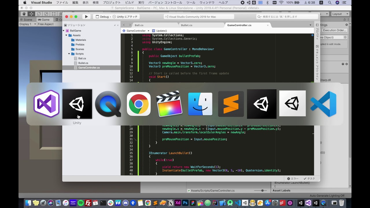Select Visual Studio in the app switcher
This screenshot has height=208, width=370.
click(x=47, y=104)
